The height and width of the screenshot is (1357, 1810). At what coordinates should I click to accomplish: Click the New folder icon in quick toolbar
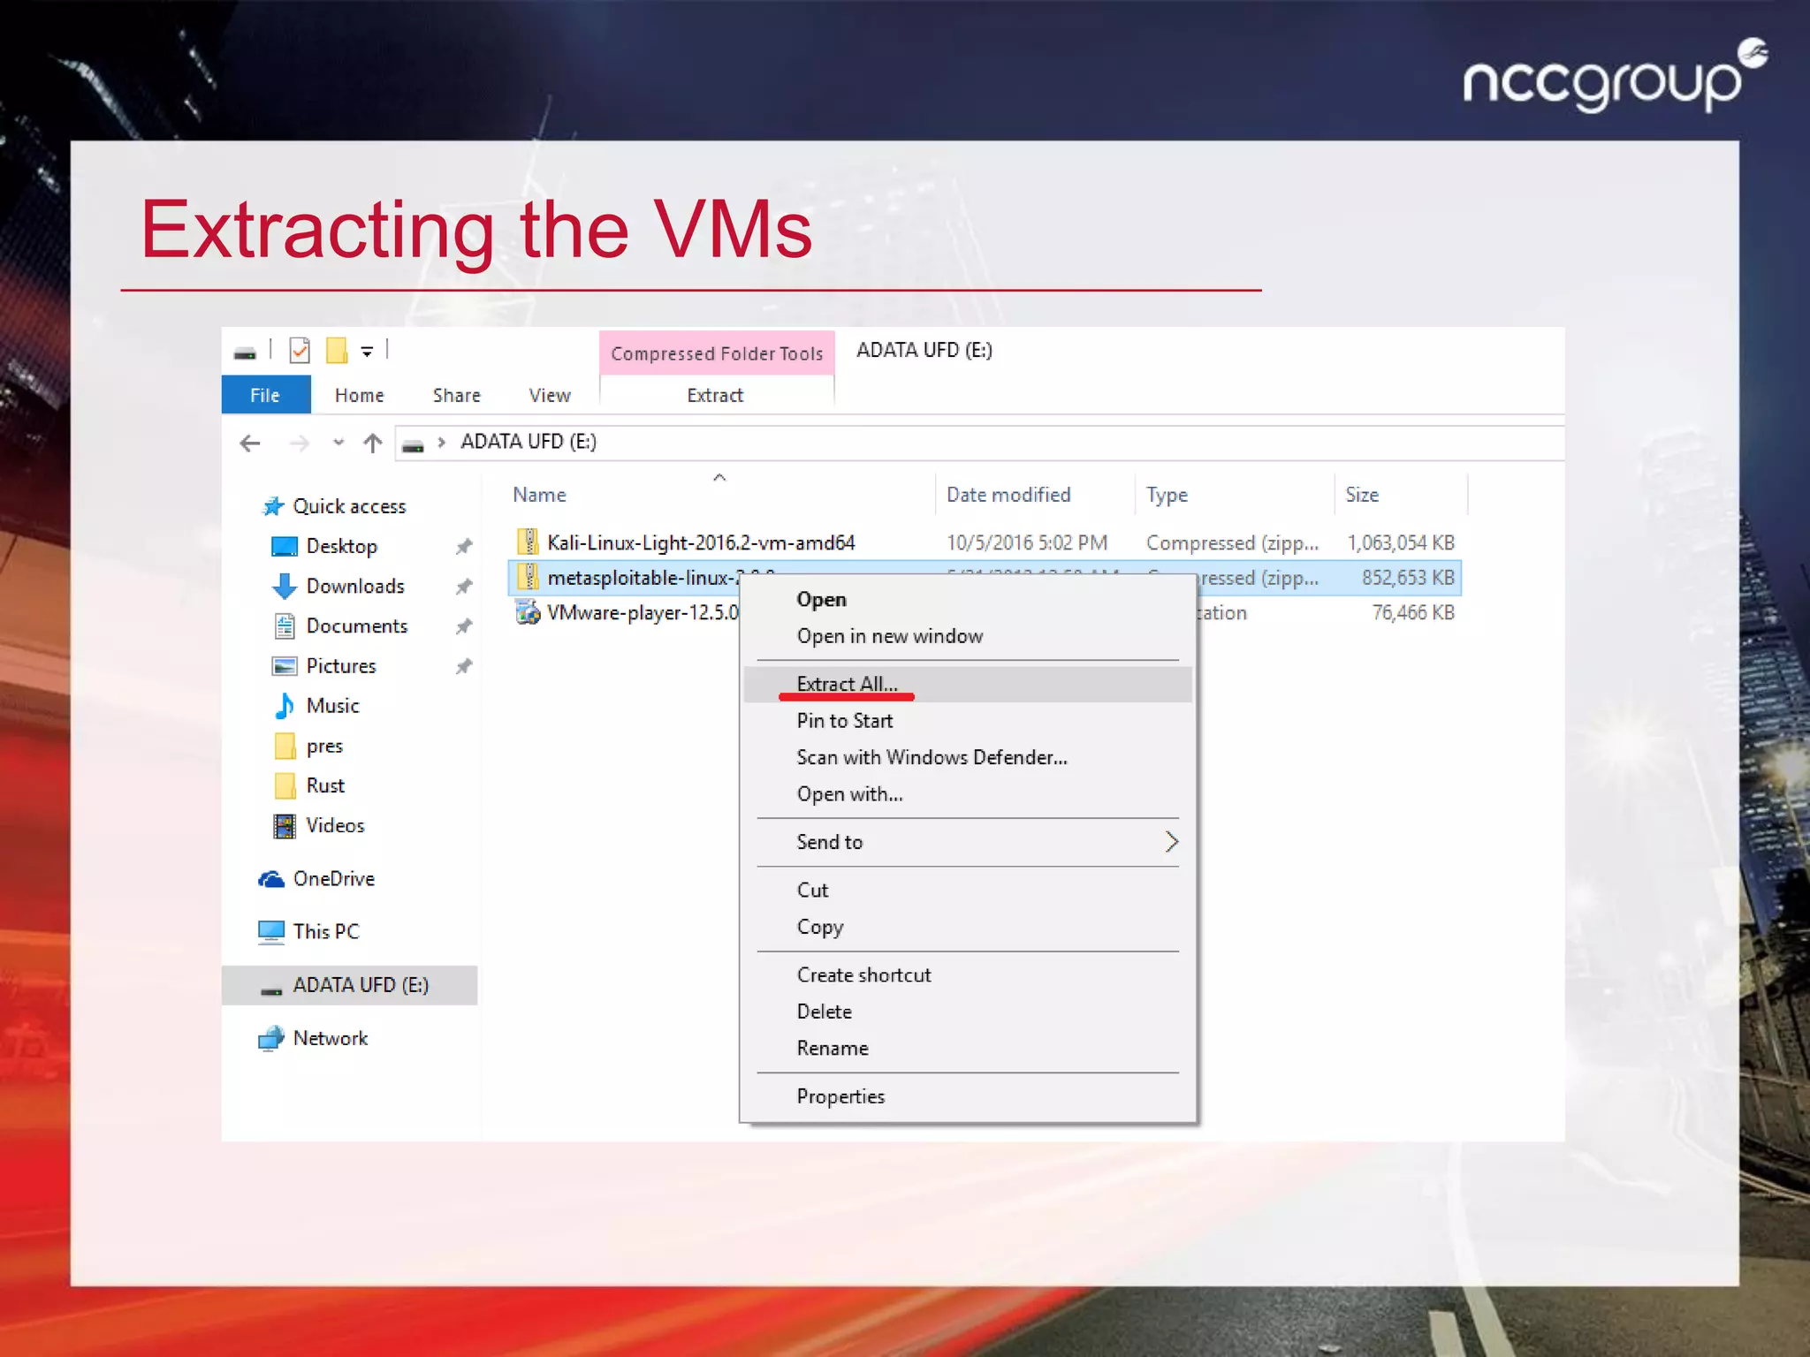tap(337, 351)
